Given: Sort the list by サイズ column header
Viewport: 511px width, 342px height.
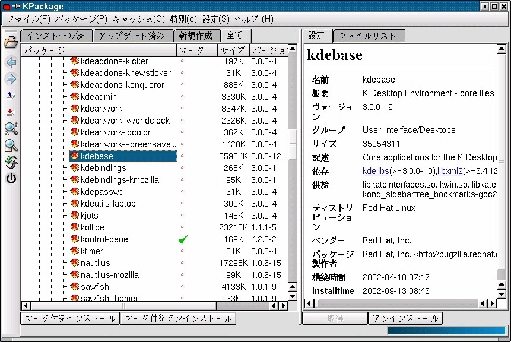Looking at the screenshot, I should click(x=233, y=50).
